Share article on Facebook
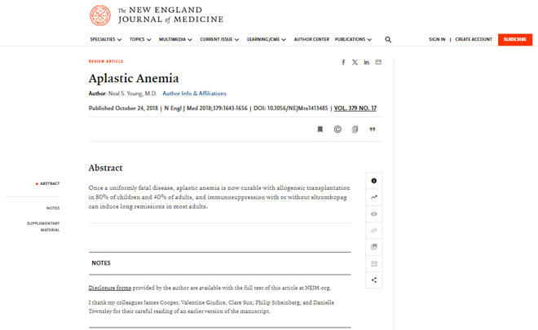The height and width of the screenshot is (330, 538). (x=343, y=62)
